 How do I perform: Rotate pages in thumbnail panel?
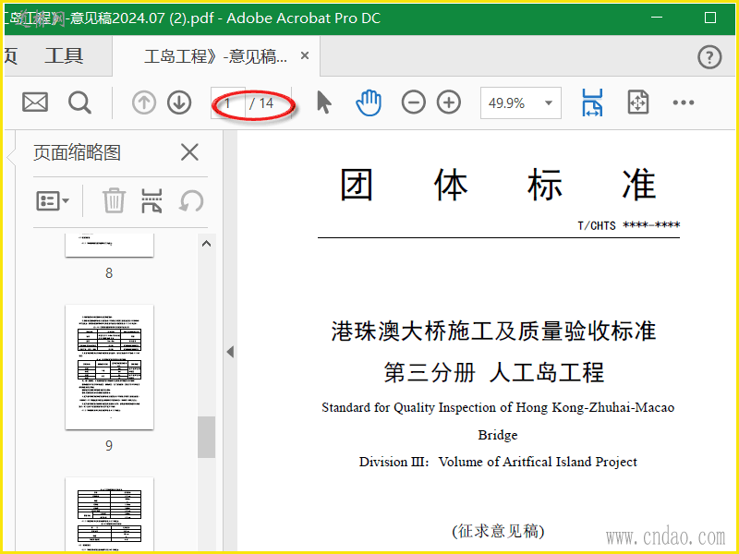tap(191, 201)
